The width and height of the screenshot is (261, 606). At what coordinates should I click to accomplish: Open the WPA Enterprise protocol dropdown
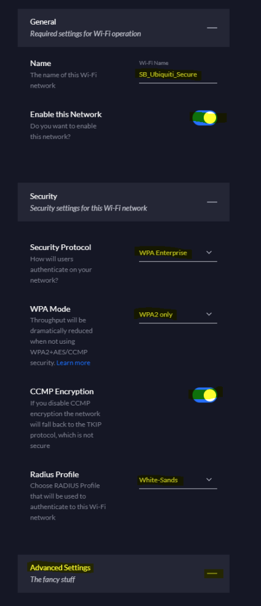178,253
